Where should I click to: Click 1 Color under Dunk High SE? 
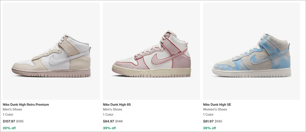208,114
